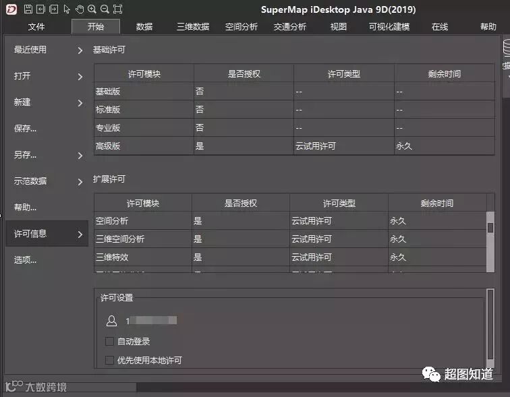
Task: Select 帮助... in file menu
Action: point(47,208)
